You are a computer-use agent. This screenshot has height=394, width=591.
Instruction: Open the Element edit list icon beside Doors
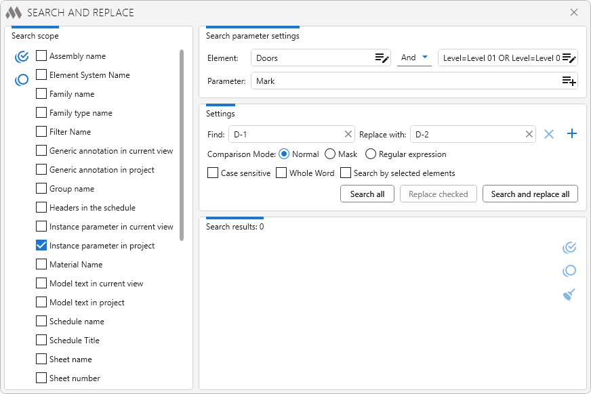coord(382,58)
